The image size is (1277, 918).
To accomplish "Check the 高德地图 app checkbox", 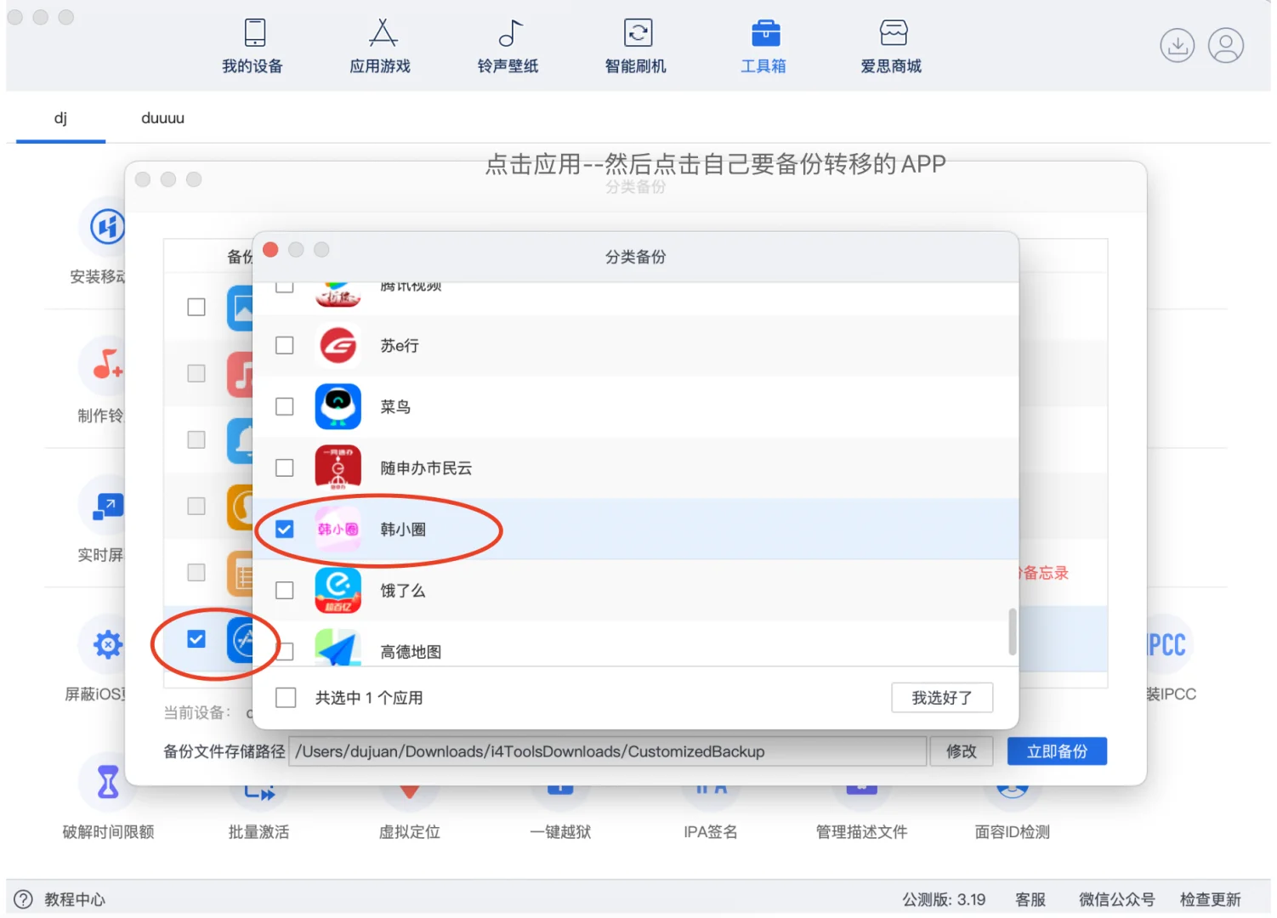I will 284,651.
